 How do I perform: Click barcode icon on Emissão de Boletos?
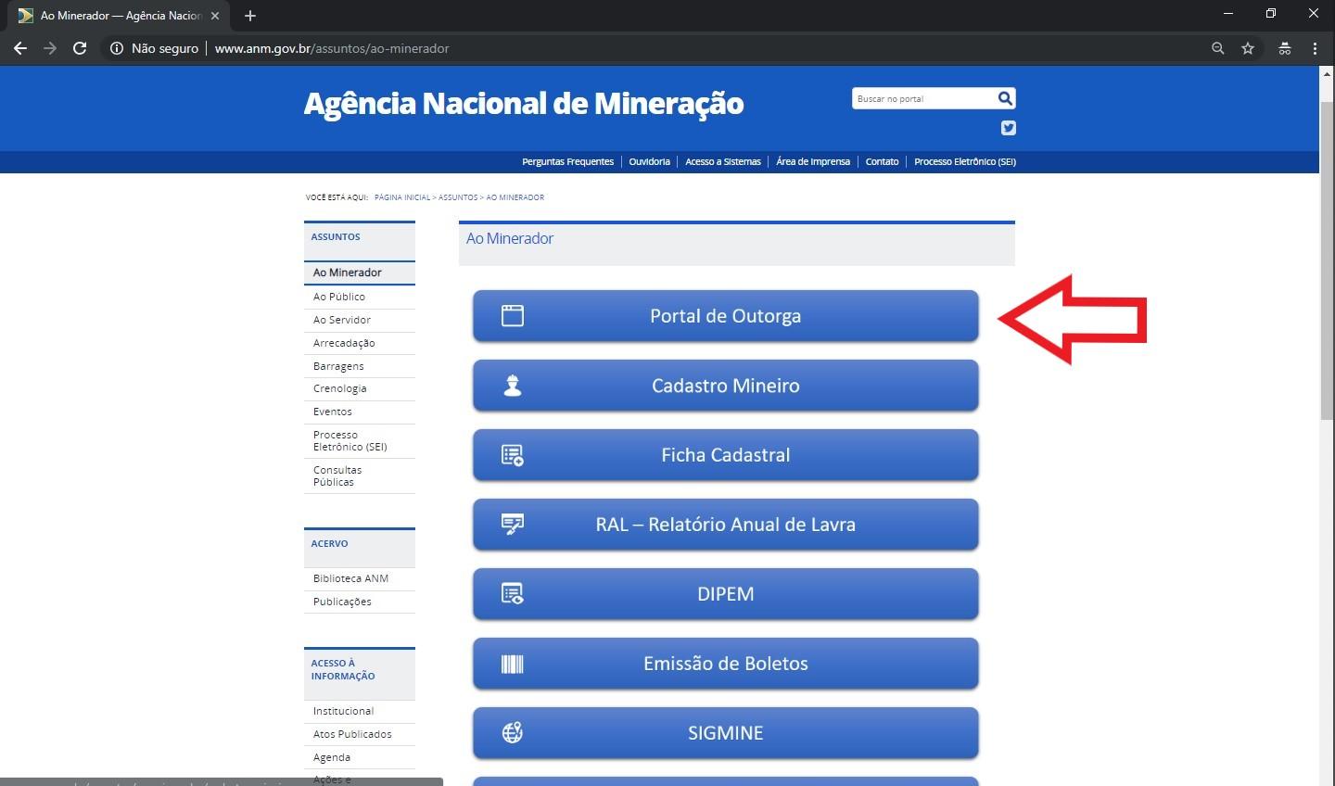(x=513, y=664)
